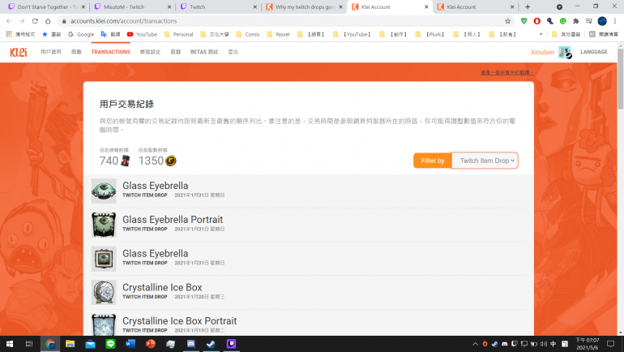Viewport: 624px width, 352px height.
Task: Open the 用戶資料 nav item
Action: (51, 52)
